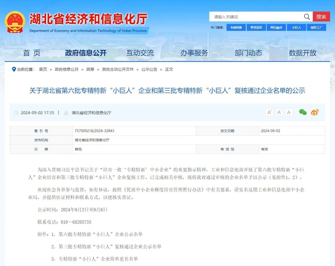Click the 公示公告 breadcrumb link
The width and height of the screenshot is (335, 266).
click(149, 69)
